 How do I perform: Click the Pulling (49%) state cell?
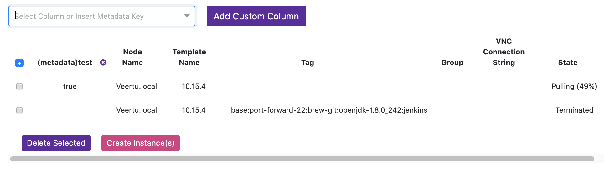(574, 86)
